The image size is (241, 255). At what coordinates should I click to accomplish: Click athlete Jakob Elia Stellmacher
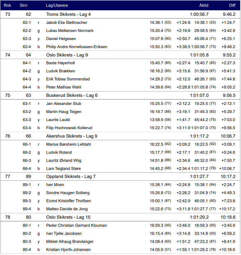67,23
